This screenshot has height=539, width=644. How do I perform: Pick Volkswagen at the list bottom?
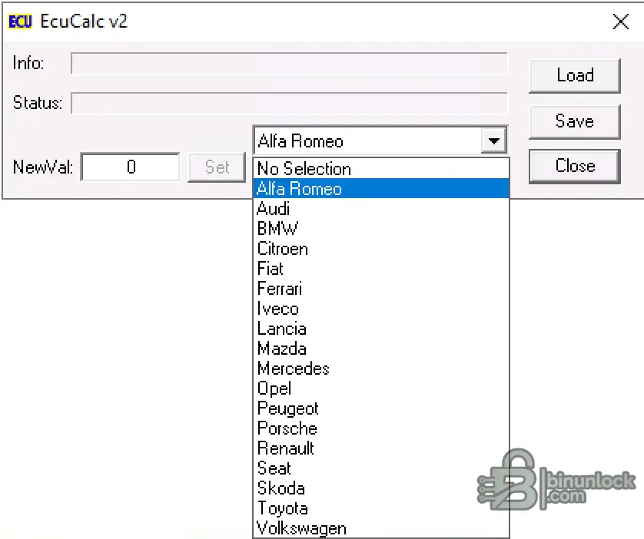tap(302, 528)
